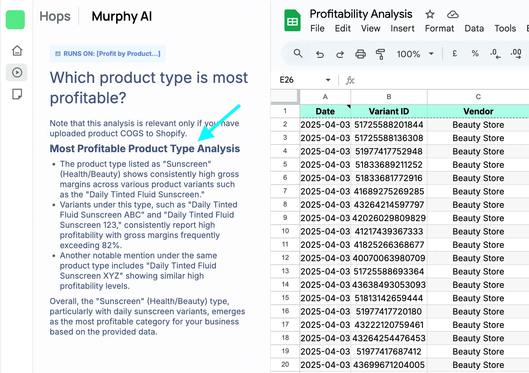Redo the last action in Sheets
The width and height of the screenshot is (529, 373).
[340, 54]
